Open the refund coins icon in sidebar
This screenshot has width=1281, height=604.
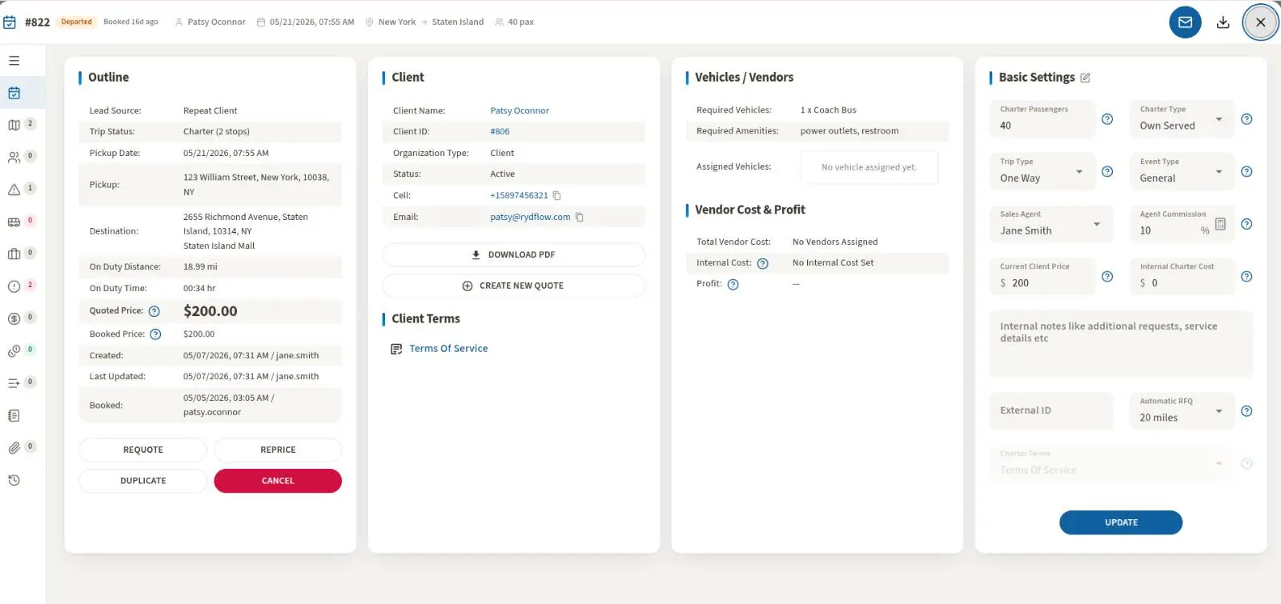click(x=14, y=351)
